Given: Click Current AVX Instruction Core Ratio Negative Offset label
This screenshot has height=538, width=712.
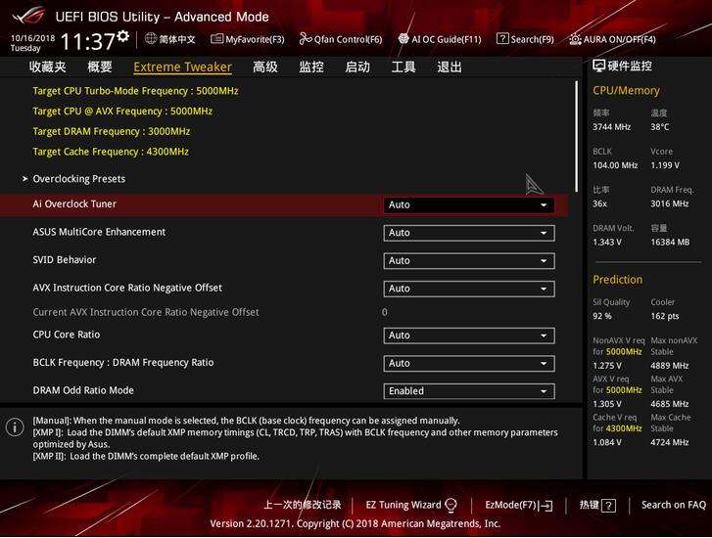Looking at the screenshot, I should coord(146,312).
